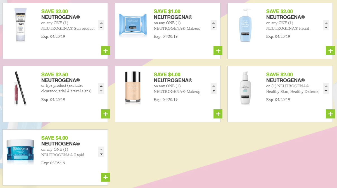
Task: Increase quantity on the Sun product coupon
Action: [101, 23]
